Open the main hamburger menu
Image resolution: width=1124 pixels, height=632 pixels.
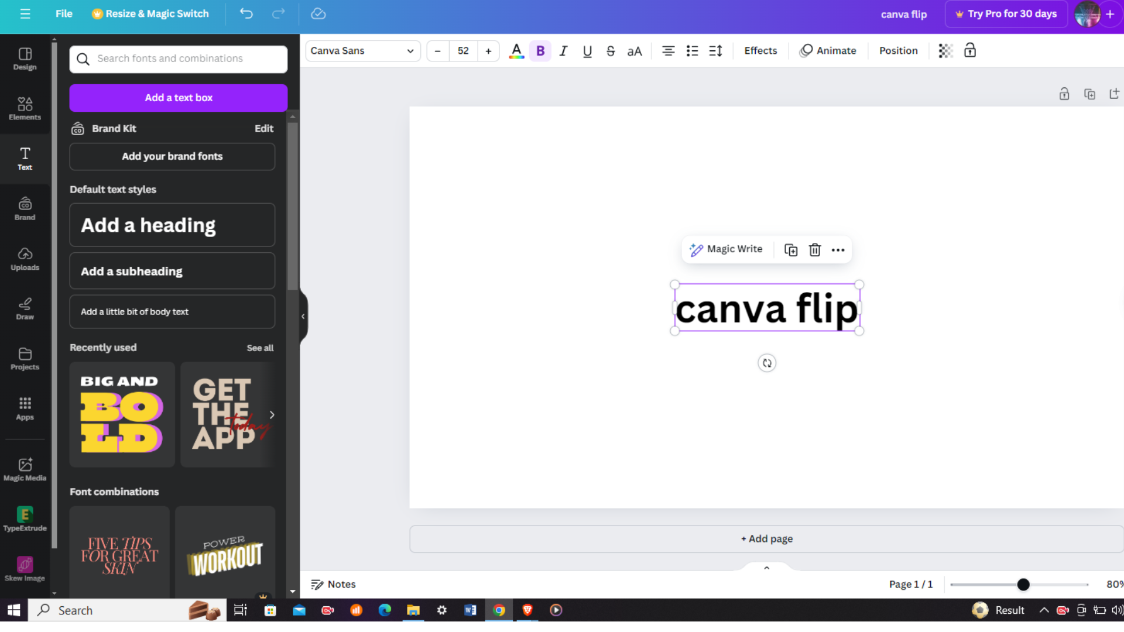pos(25,13)
